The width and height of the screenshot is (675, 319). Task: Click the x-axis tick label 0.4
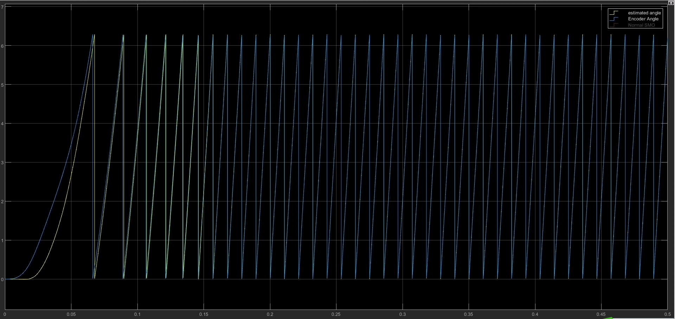(x=535, y=314)
